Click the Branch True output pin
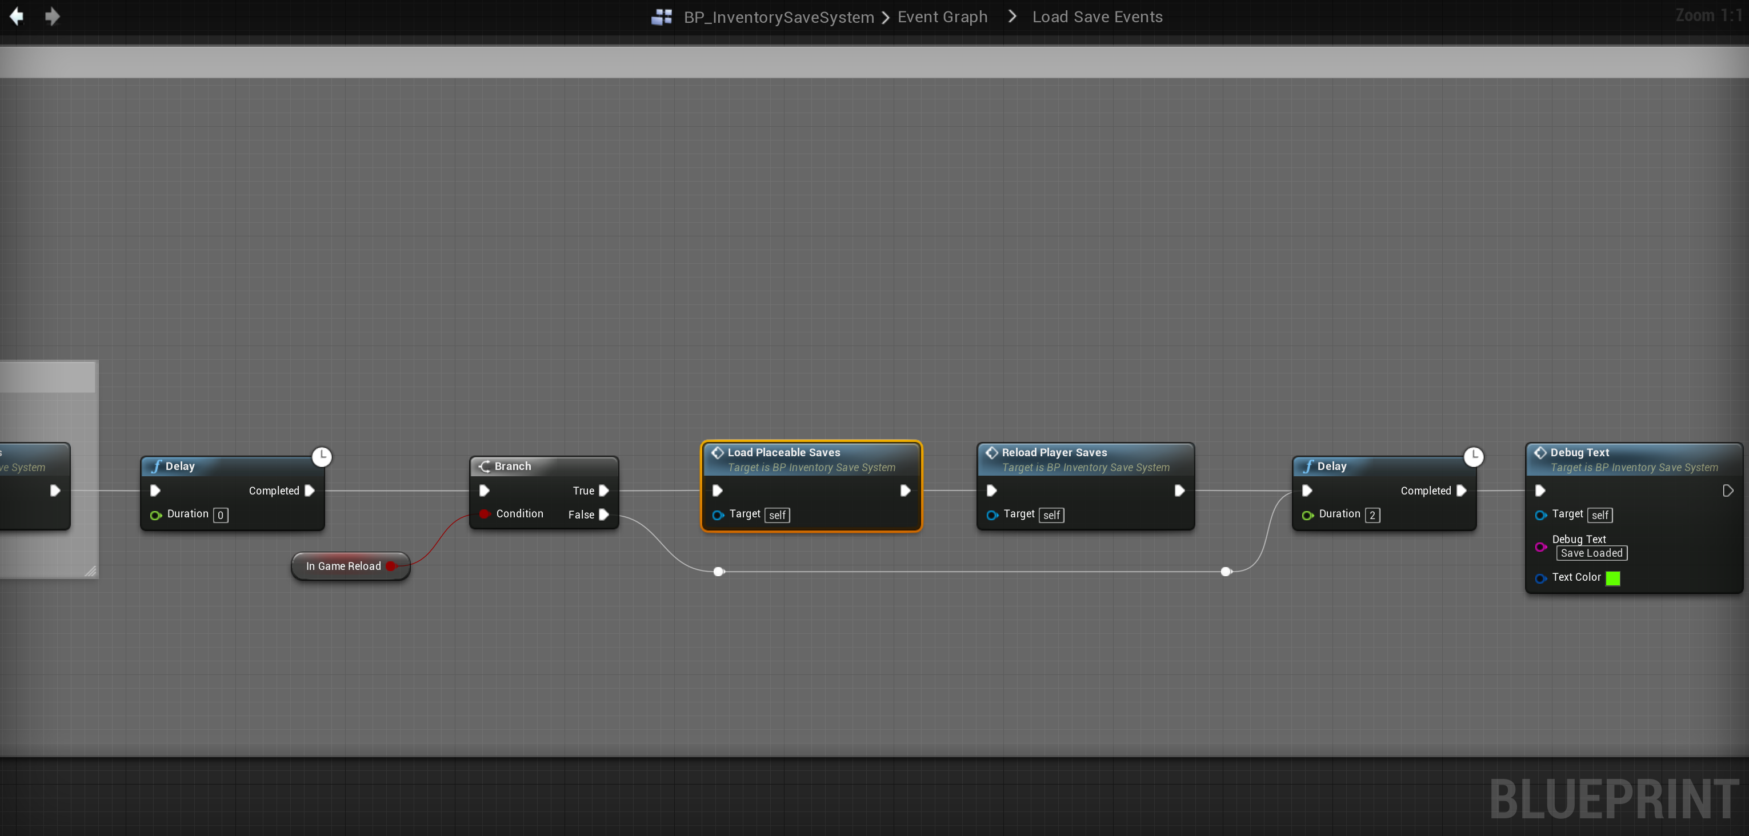Image resolution: width=1749 pixels, height=836 pixels. point(603,491)
